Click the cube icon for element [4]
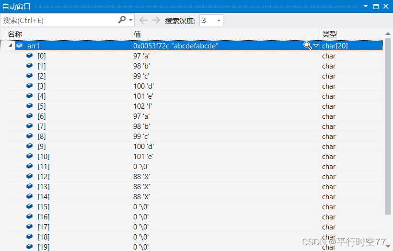The image size is (393, 251). tap(30, 95)
